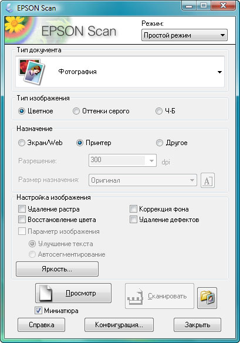The height and width of the screenshot is (343, 240).
Task: Open the file save settings folder icon
Action: [207, 298]
